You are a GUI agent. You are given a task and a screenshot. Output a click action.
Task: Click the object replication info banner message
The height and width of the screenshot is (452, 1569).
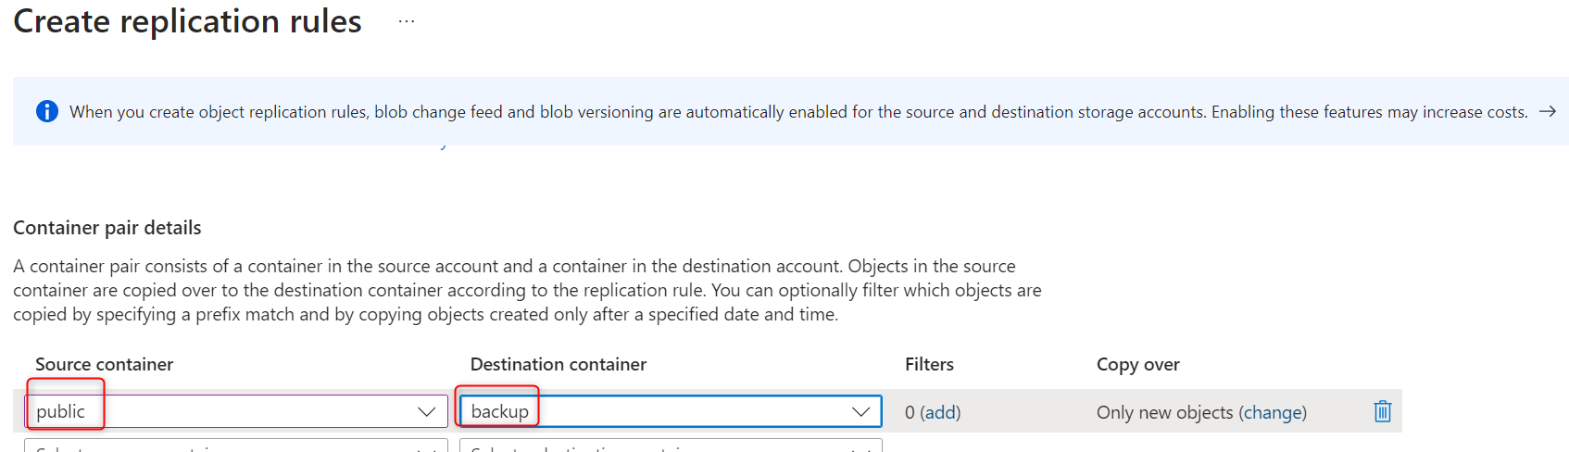(797, 112)
